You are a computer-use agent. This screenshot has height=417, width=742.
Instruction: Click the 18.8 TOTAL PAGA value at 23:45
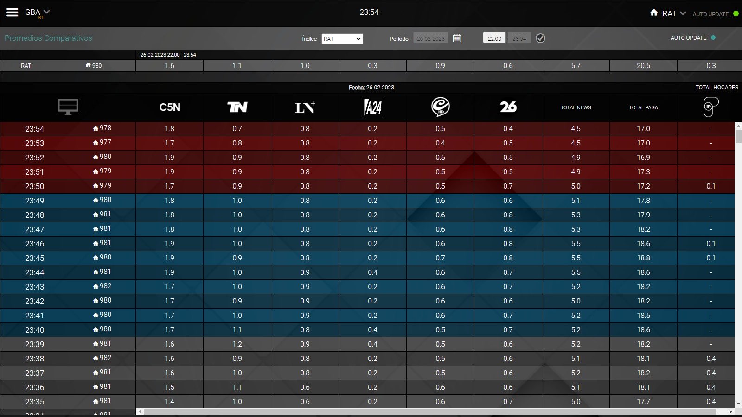coord(644,258)
